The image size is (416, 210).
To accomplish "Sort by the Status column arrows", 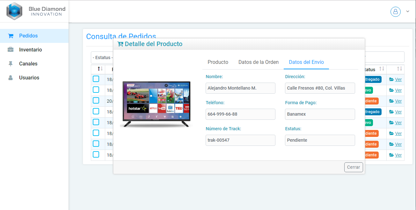I will click(382, 69).
